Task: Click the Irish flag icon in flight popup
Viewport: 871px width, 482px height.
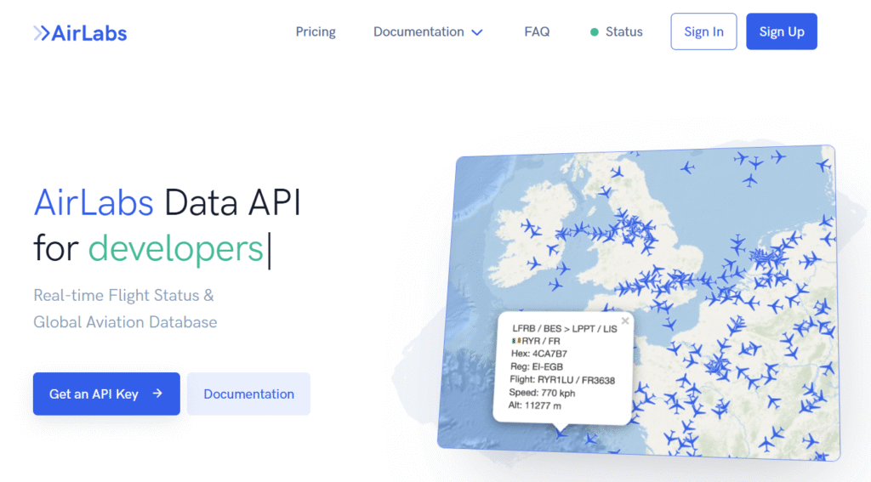Action: coord(515,341)
